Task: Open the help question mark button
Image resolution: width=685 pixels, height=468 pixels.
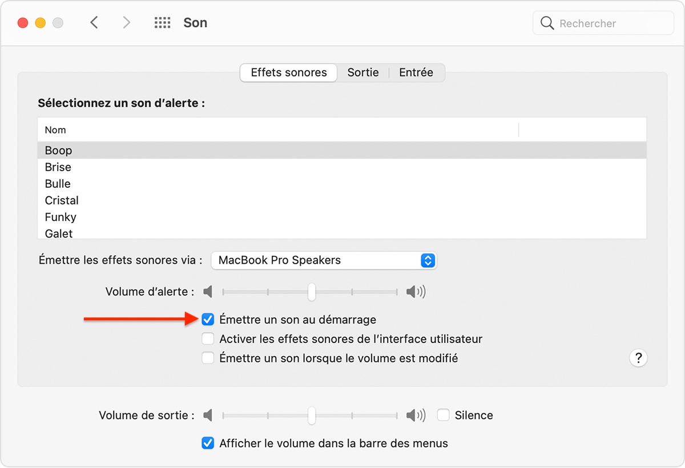Action: pyautogui.click(x=638, y=358)
